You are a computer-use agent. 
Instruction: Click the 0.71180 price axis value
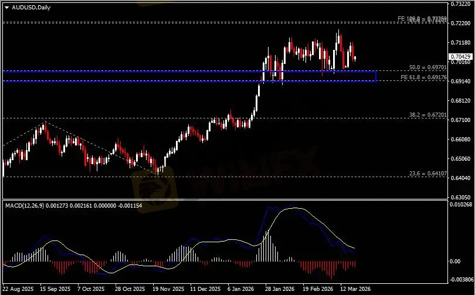(460, 43)
